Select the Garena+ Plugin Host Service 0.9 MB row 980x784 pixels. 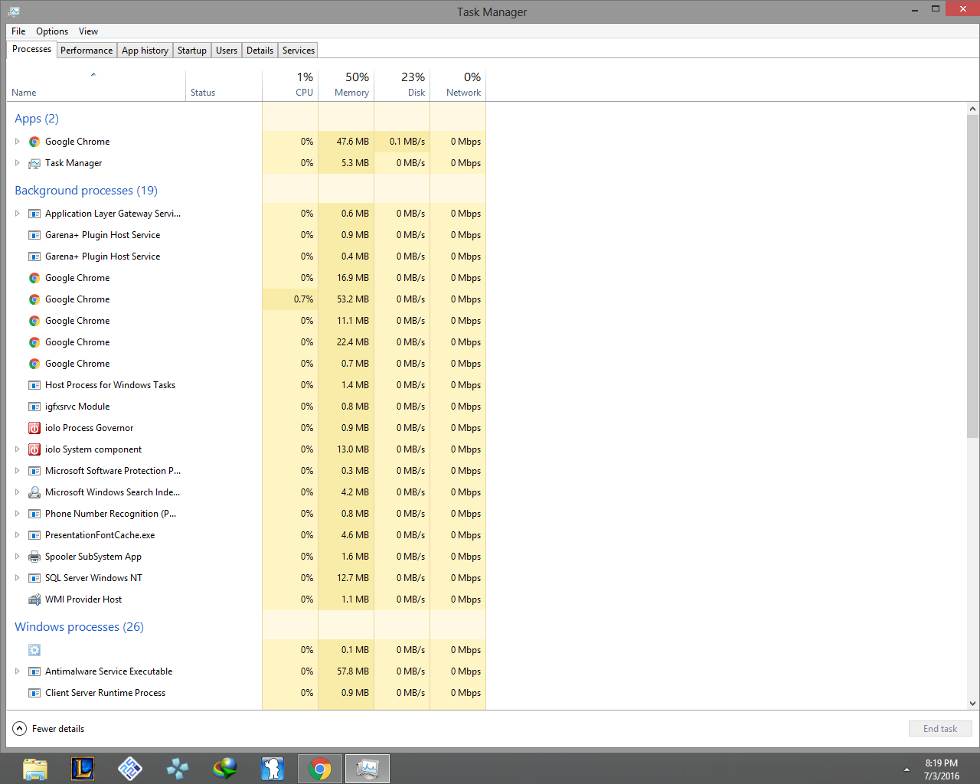(x=246, y=235)
